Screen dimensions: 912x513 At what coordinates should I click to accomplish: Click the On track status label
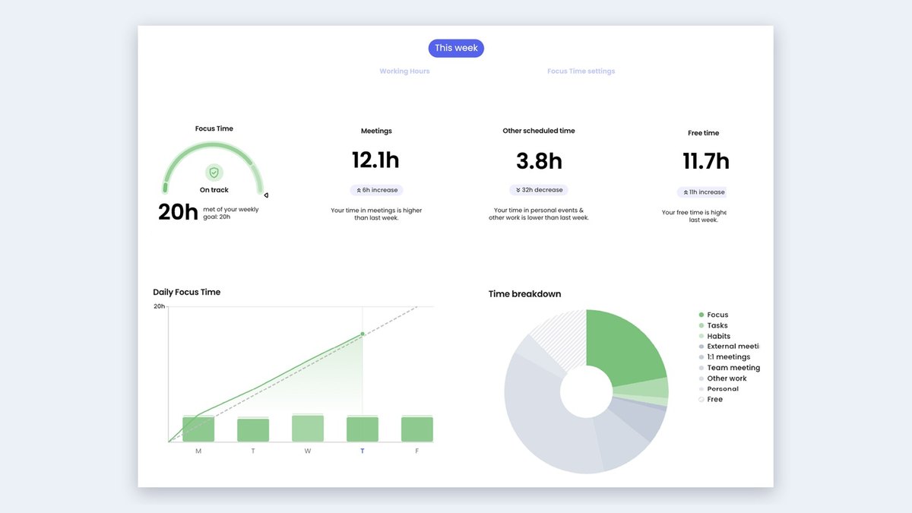[x=214, y=190]
